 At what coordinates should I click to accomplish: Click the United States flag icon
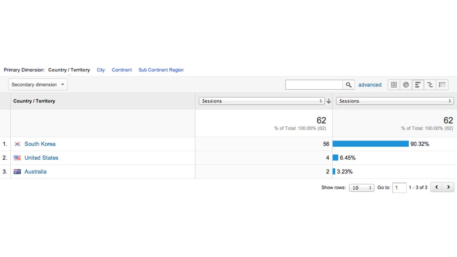click(x=17, y=158)
